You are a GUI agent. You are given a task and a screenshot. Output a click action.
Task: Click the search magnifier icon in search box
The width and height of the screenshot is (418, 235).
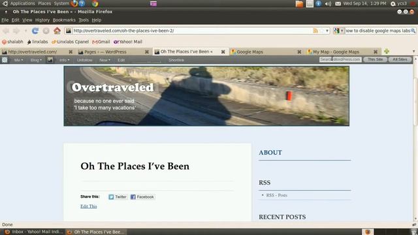pyautogui.click(x=413, y=31)
